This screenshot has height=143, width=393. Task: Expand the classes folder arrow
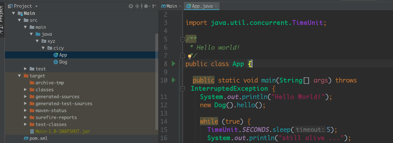click(25, 90)
